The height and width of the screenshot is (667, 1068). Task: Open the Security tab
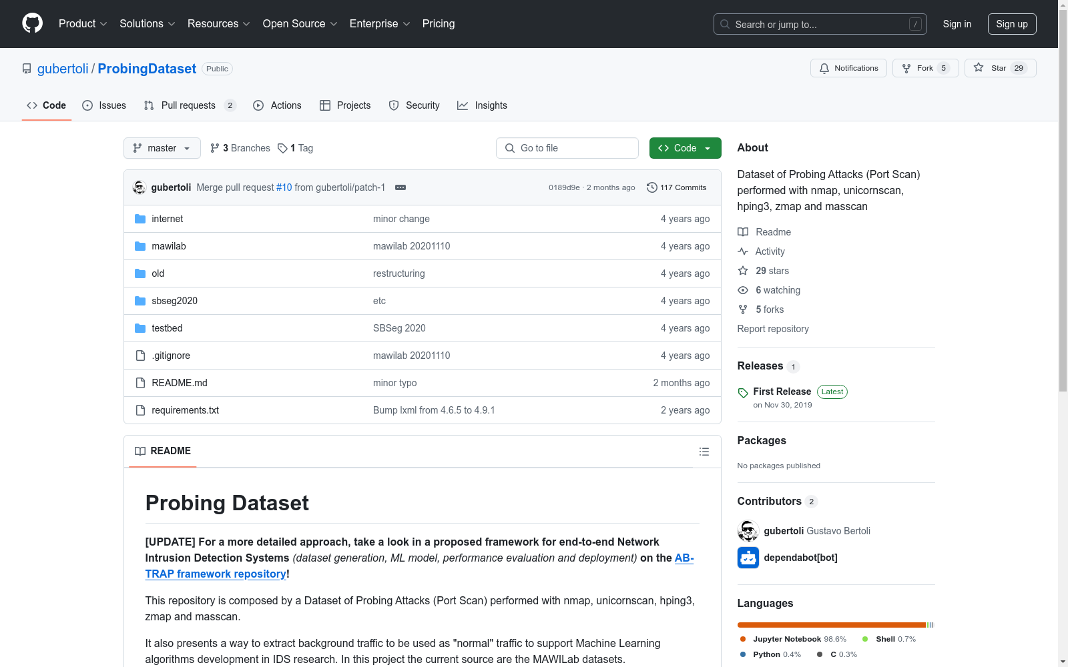[415, 105]
